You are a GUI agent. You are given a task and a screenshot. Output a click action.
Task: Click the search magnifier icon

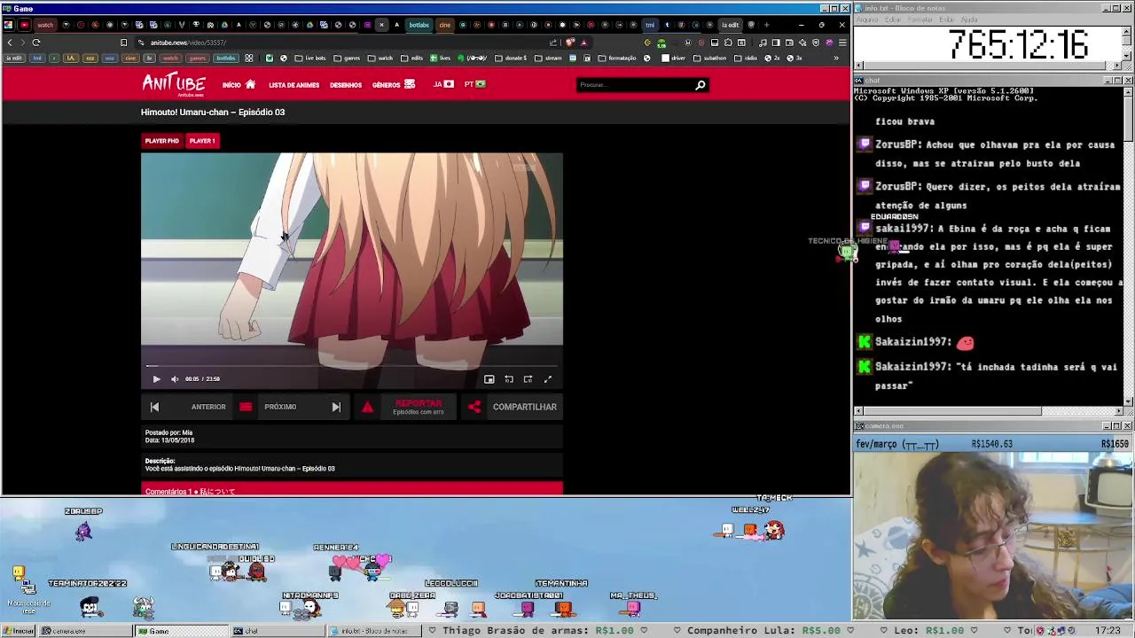point(701,85)
